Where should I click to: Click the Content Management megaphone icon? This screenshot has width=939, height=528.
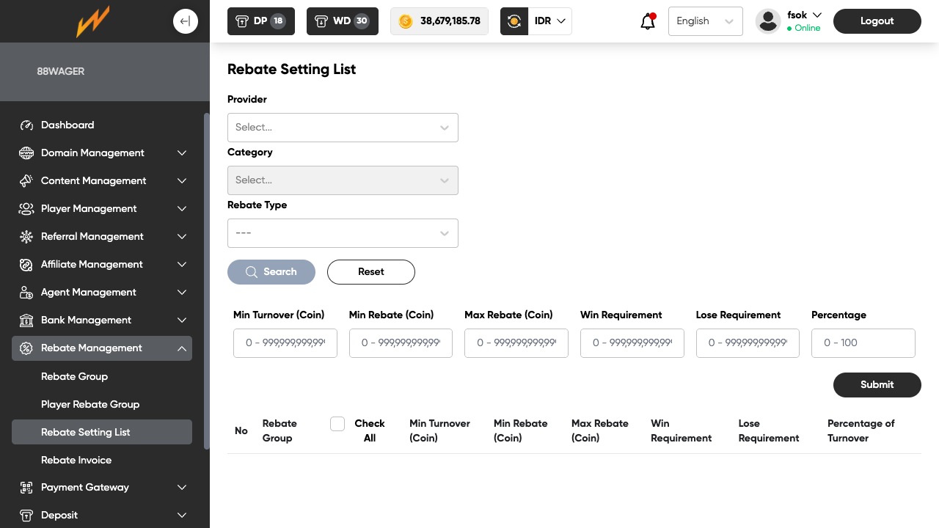pyautogui.click(x=26, y=181)
